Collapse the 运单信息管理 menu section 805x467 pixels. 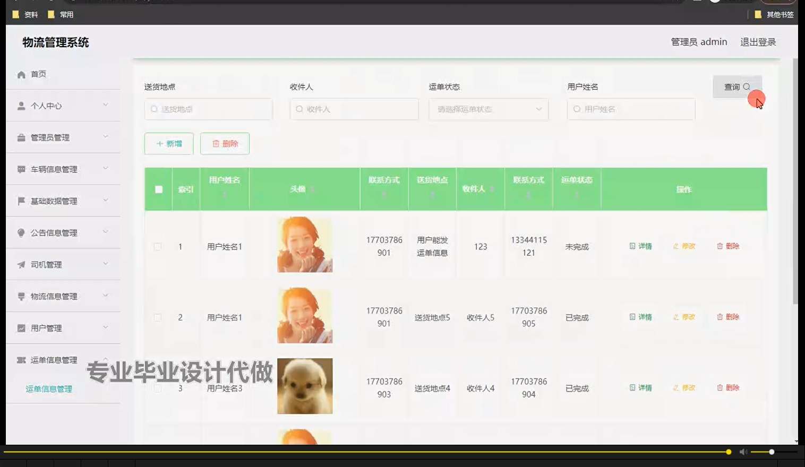(x=106, y=359)
